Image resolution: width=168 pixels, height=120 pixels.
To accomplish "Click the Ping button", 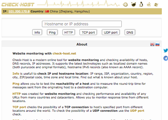I will [52, 32].
